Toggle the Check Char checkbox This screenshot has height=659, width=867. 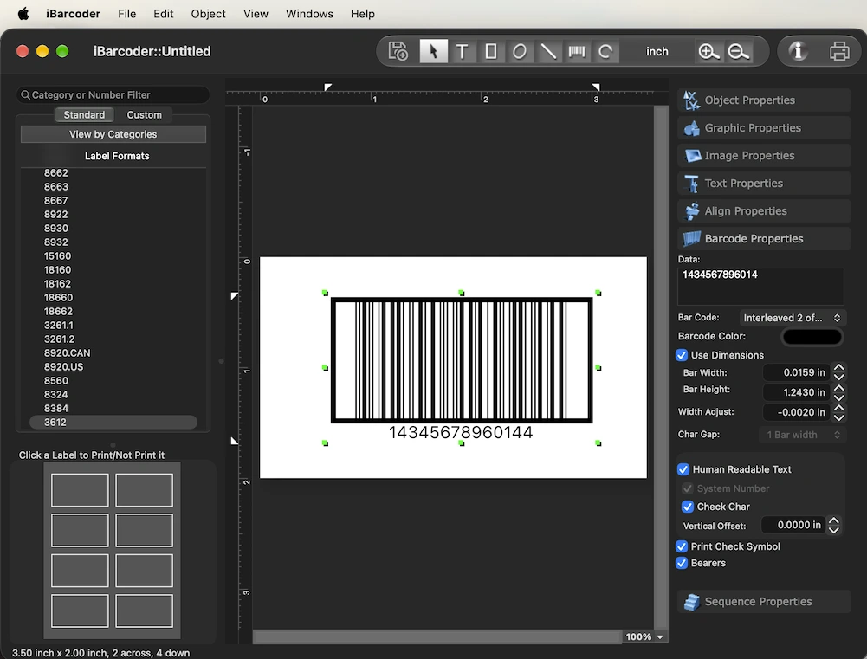tap(688, 507)
